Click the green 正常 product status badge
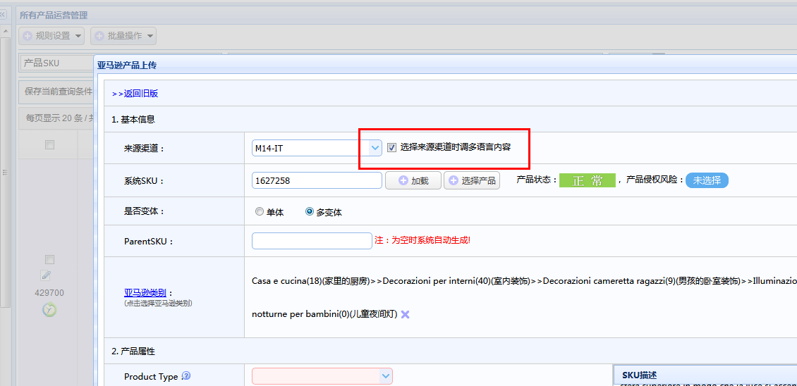Image resolution: width=797 pixels, height=386 pixels. tap(587, 180)
